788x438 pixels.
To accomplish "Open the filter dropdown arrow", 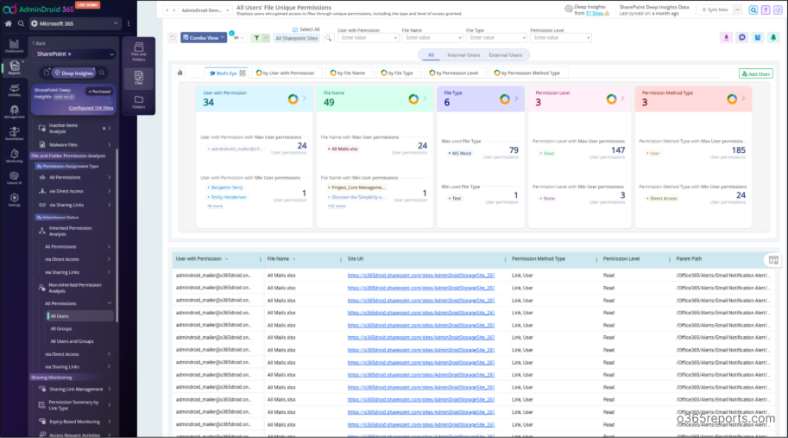I will 266,38.
